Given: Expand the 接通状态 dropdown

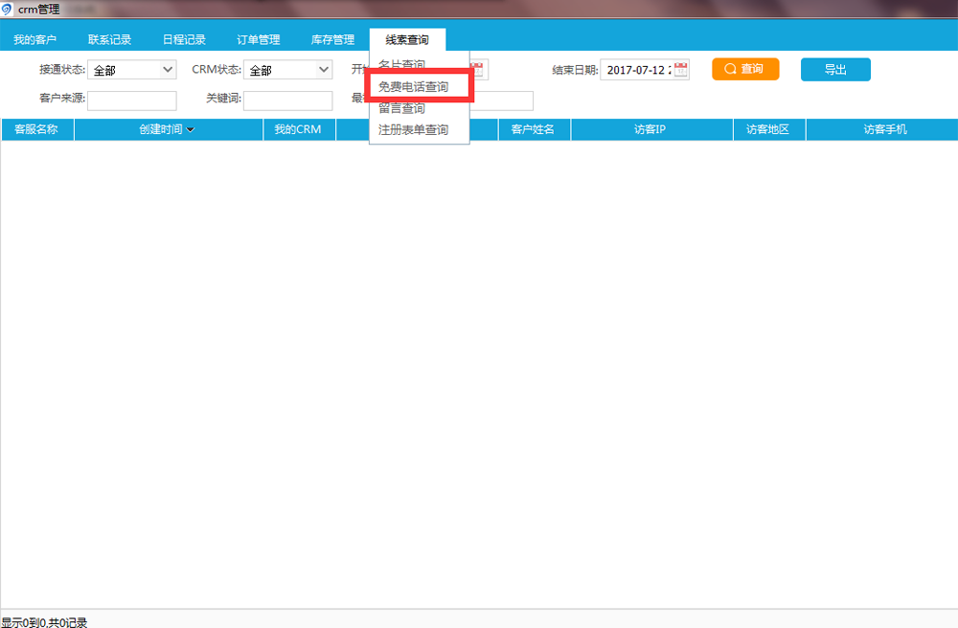Looking at the screenshot, I should pyautogui.click(x=169, y=70).
